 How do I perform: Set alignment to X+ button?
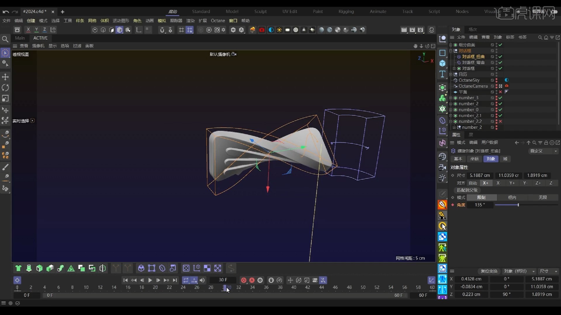(x=486, y=183)
